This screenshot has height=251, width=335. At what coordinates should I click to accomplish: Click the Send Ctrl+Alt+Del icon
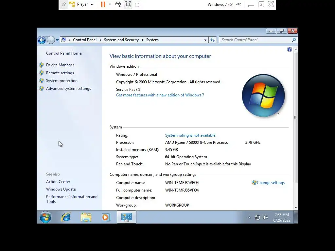click(x=118, y=4)
